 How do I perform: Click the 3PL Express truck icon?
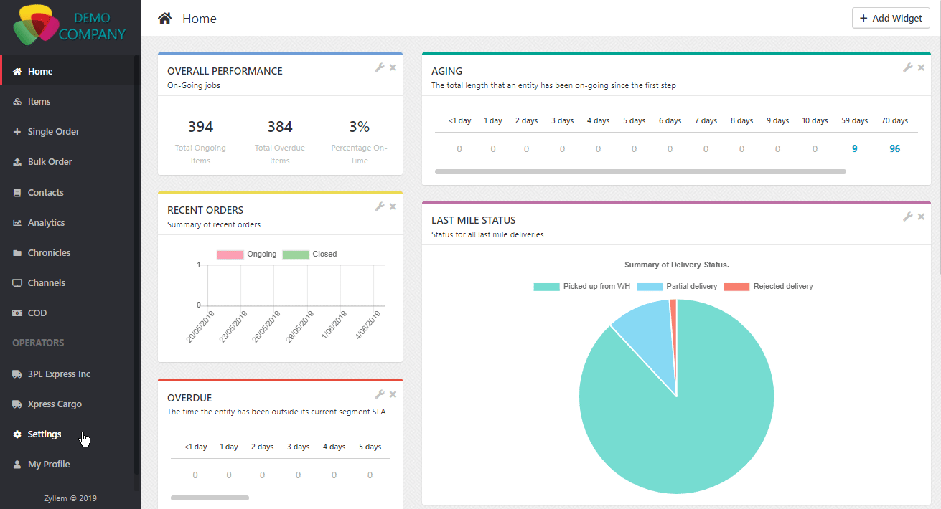coord(17,374)
